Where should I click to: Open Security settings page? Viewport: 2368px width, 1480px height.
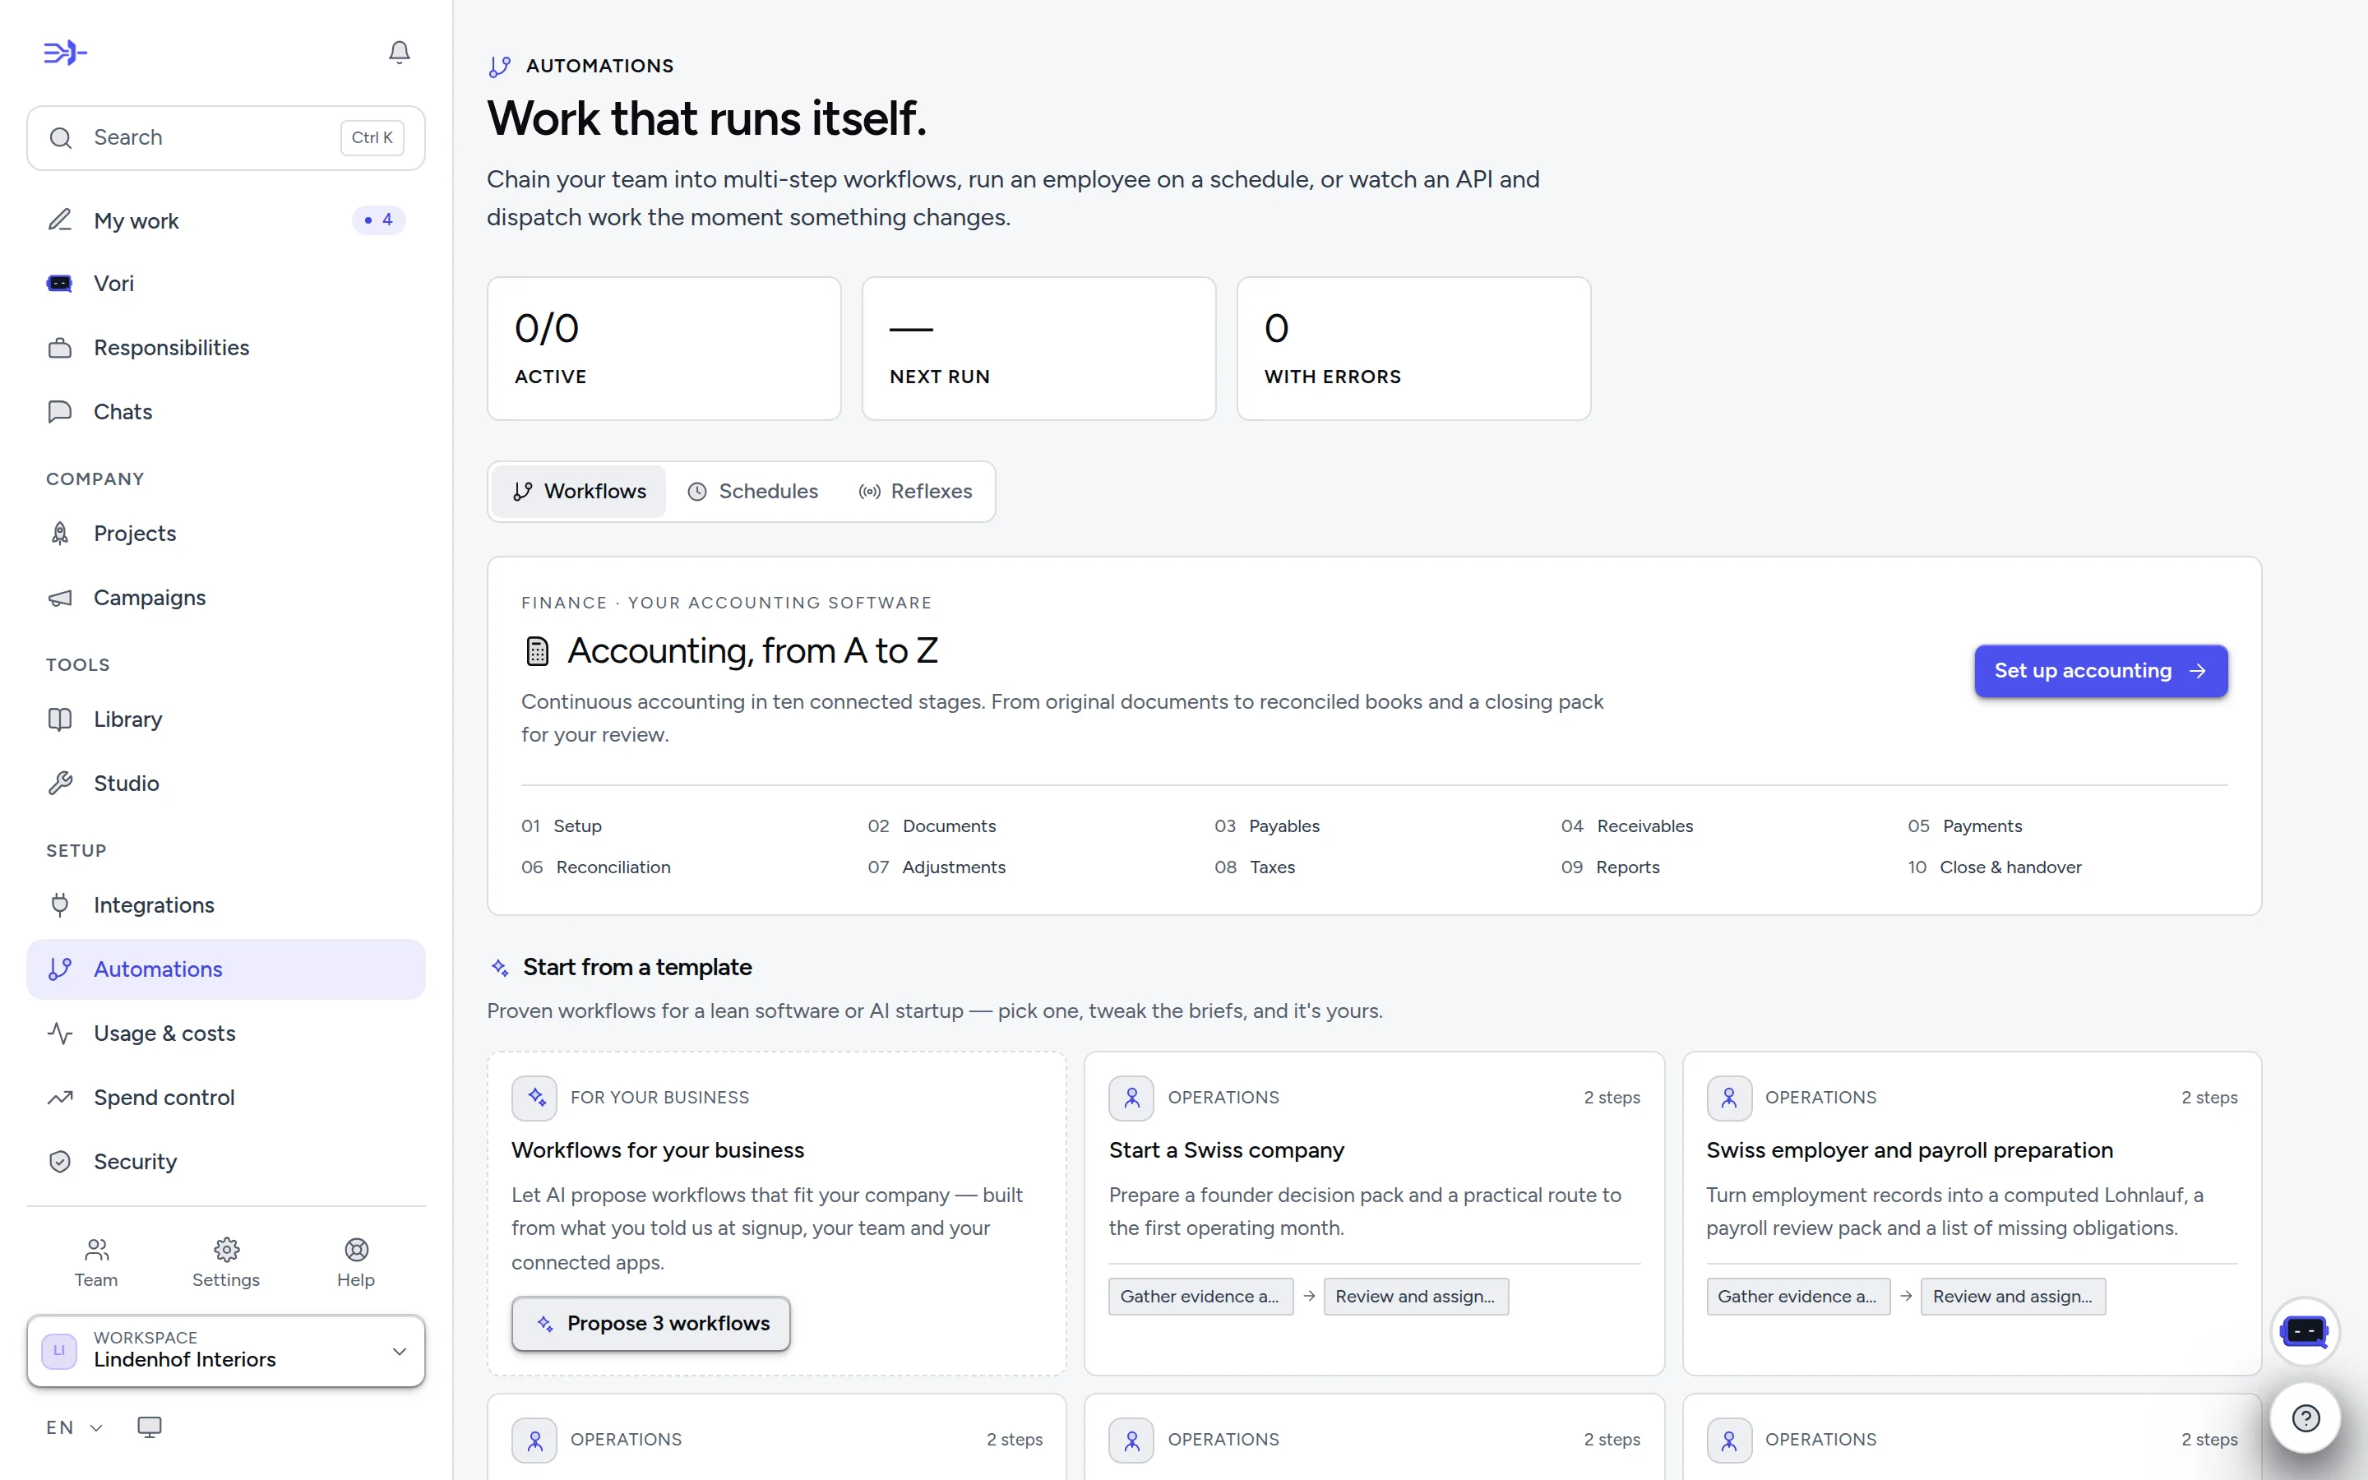226,1162
